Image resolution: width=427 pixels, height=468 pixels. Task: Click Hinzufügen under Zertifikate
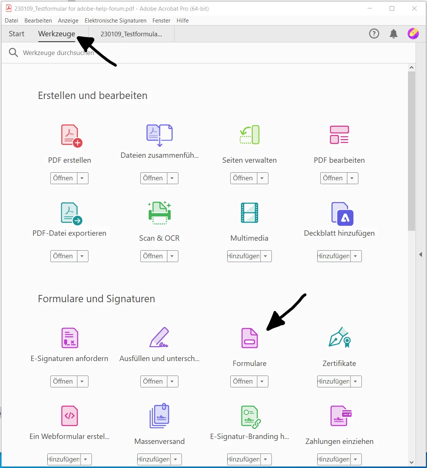click(334, 381)
